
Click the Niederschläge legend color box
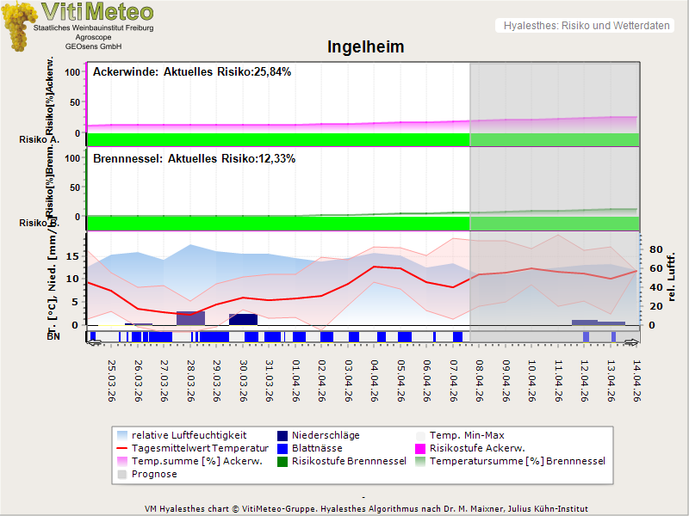[282, 435]
